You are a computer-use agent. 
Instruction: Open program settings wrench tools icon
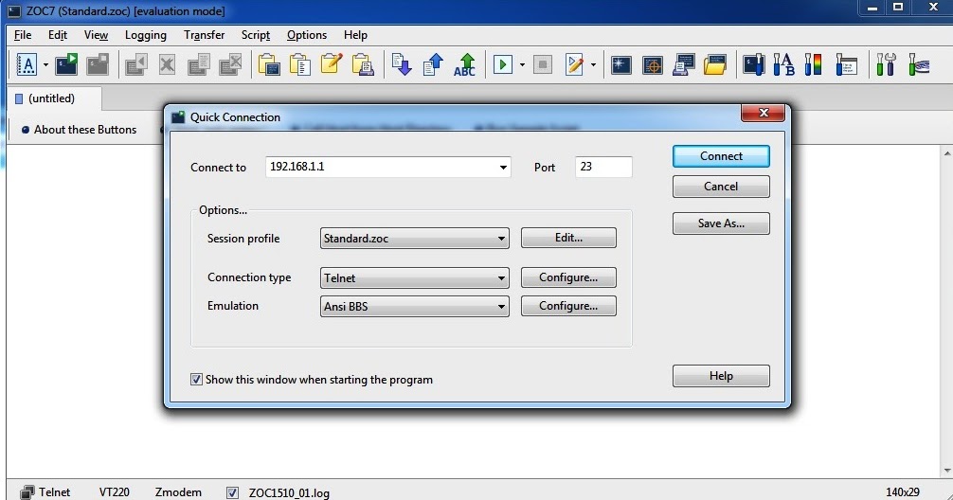[x=886, y=64]
